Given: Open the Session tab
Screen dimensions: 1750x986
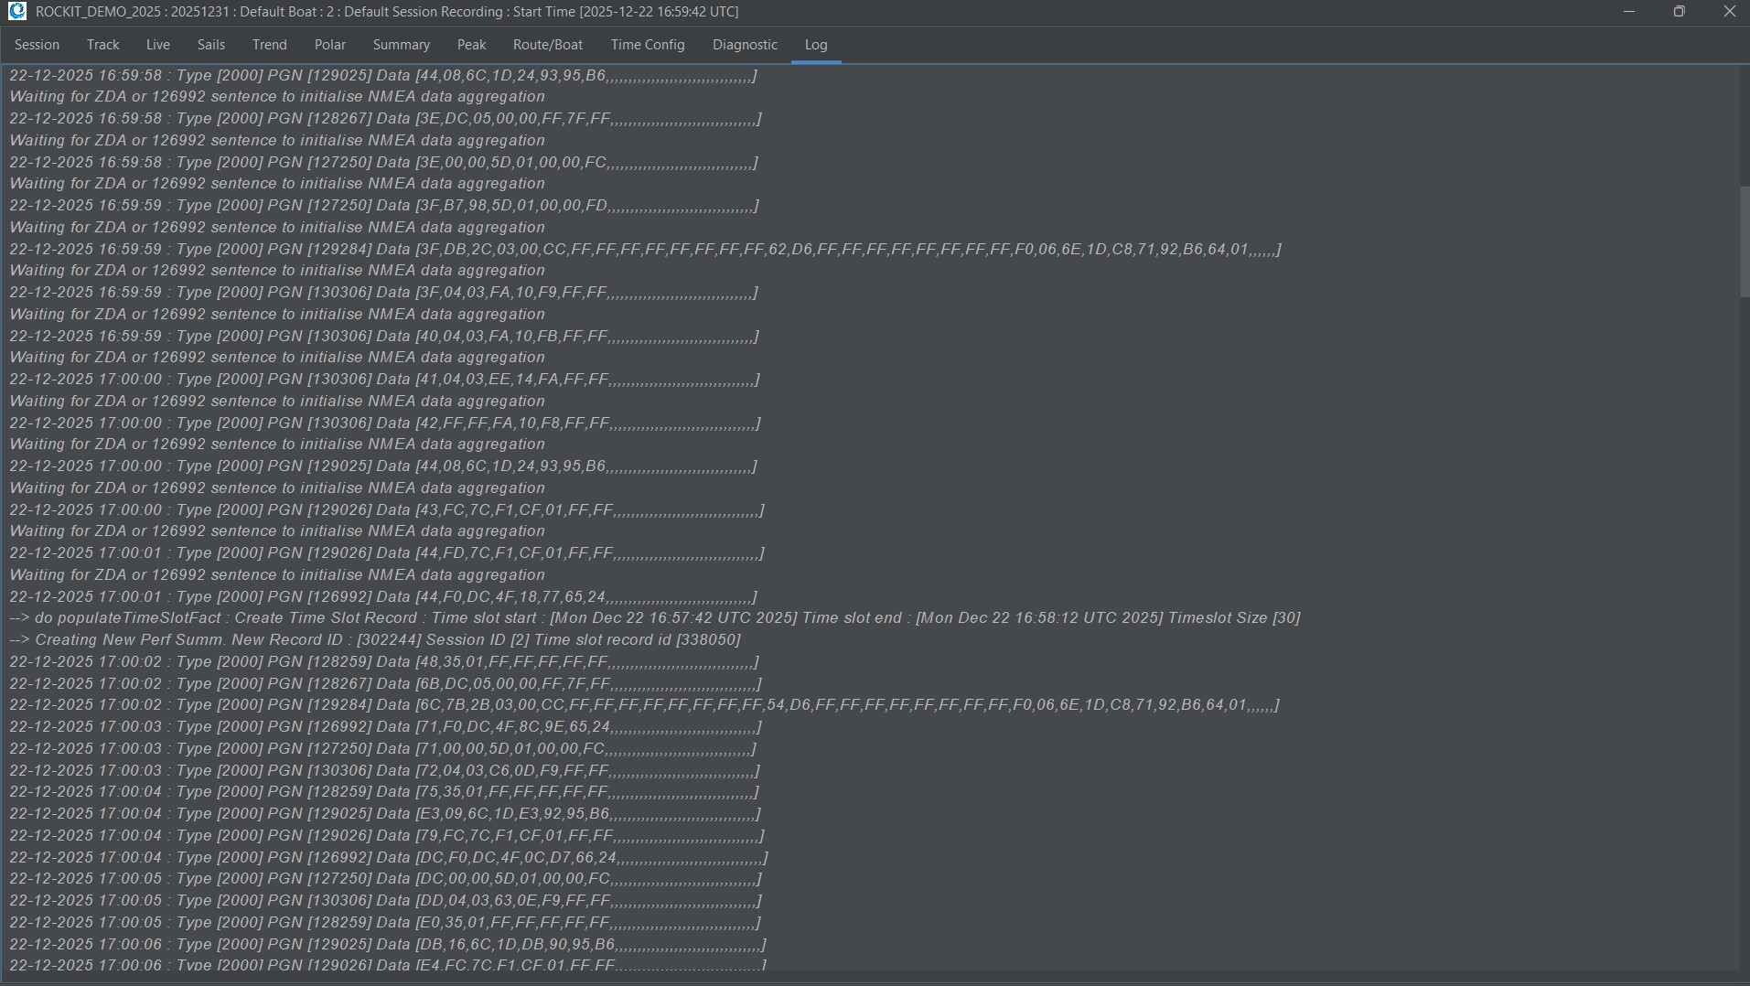Looking at the screenshot, I should (x=37, y=45).
